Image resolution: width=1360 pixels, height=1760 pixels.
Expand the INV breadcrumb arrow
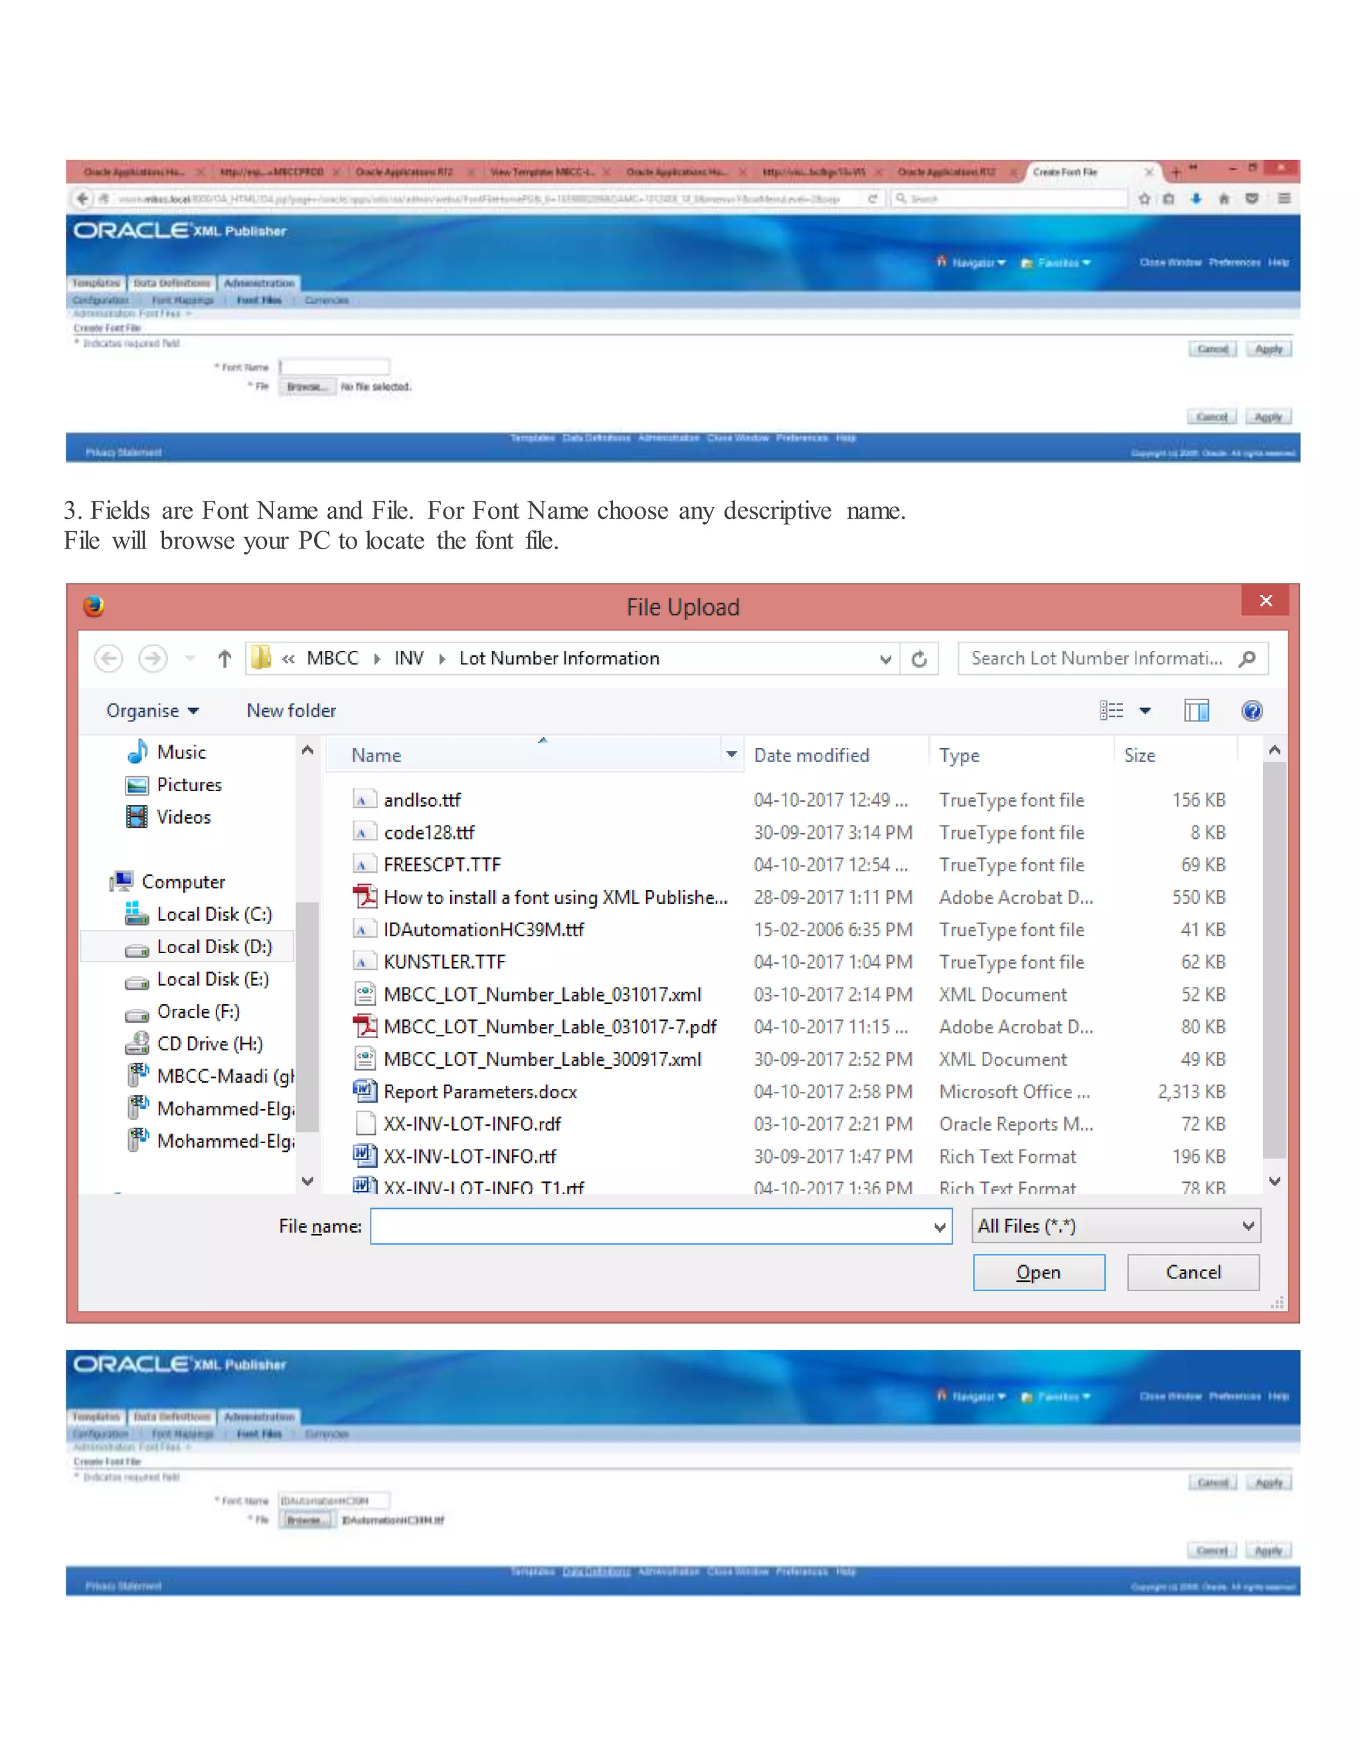click(442, 658)
